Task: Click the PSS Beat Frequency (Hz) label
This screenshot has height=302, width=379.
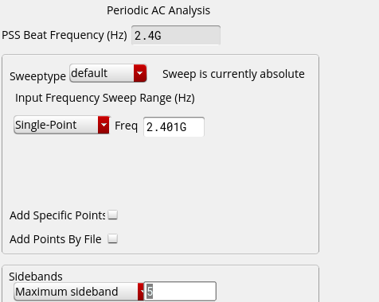Action: (x=64, y=35)
